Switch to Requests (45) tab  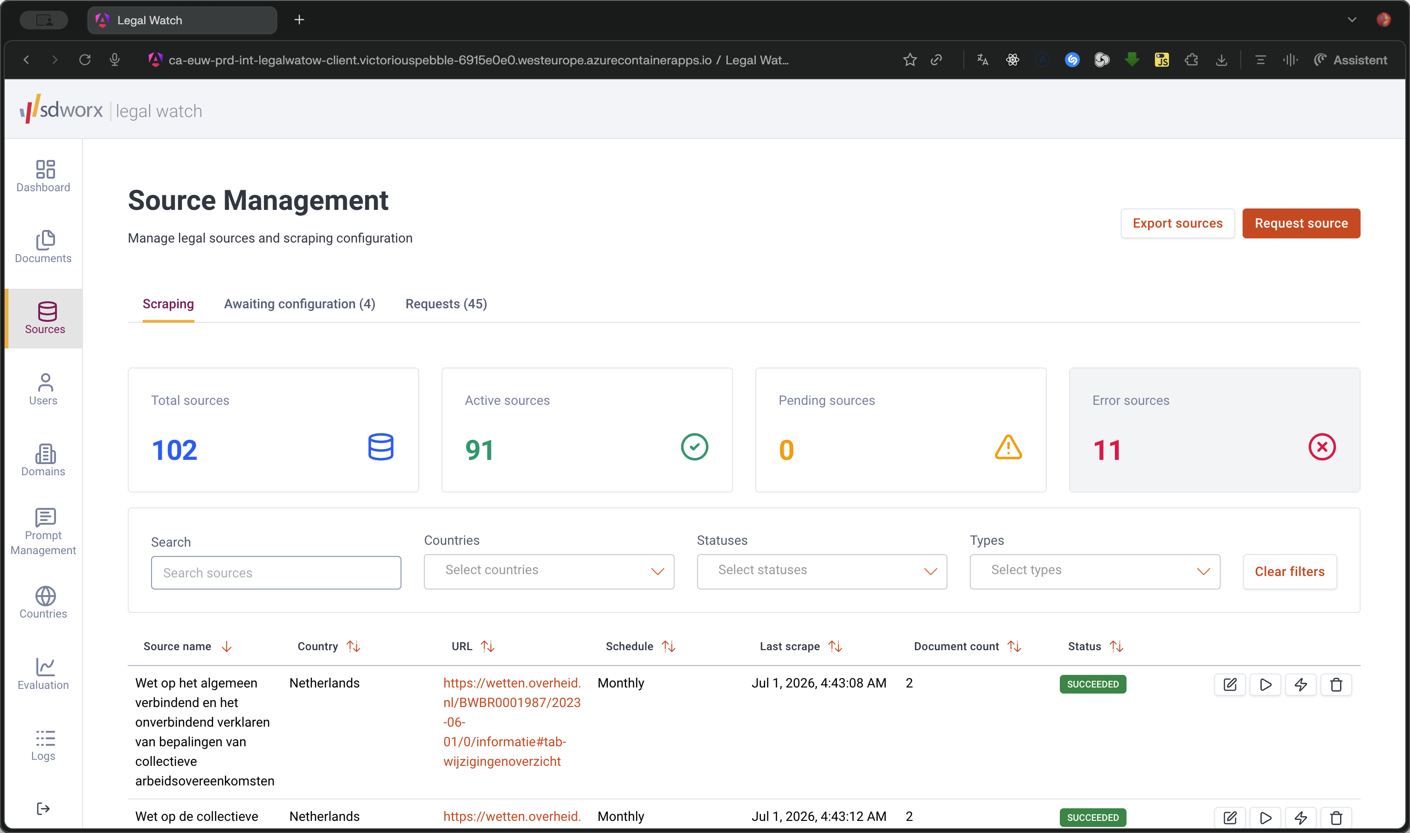click(x=446, y=304)
